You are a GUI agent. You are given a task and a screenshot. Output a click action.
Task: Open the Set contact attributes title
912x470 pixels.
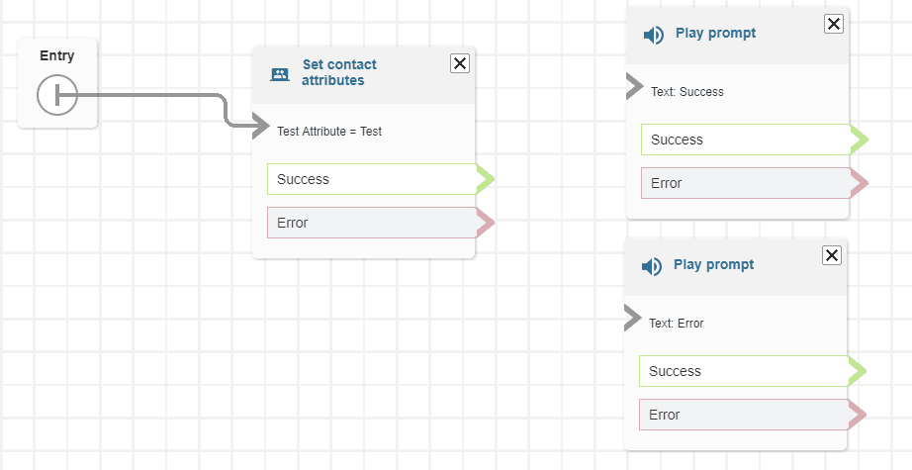click(338, 72)
